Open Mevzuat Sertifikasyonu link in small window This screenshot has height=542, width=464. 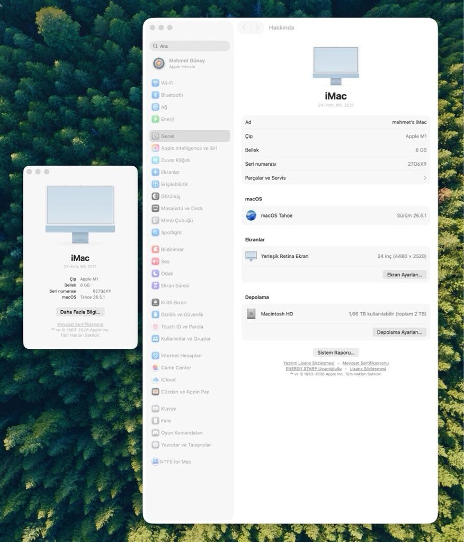[x=81, y=324]
